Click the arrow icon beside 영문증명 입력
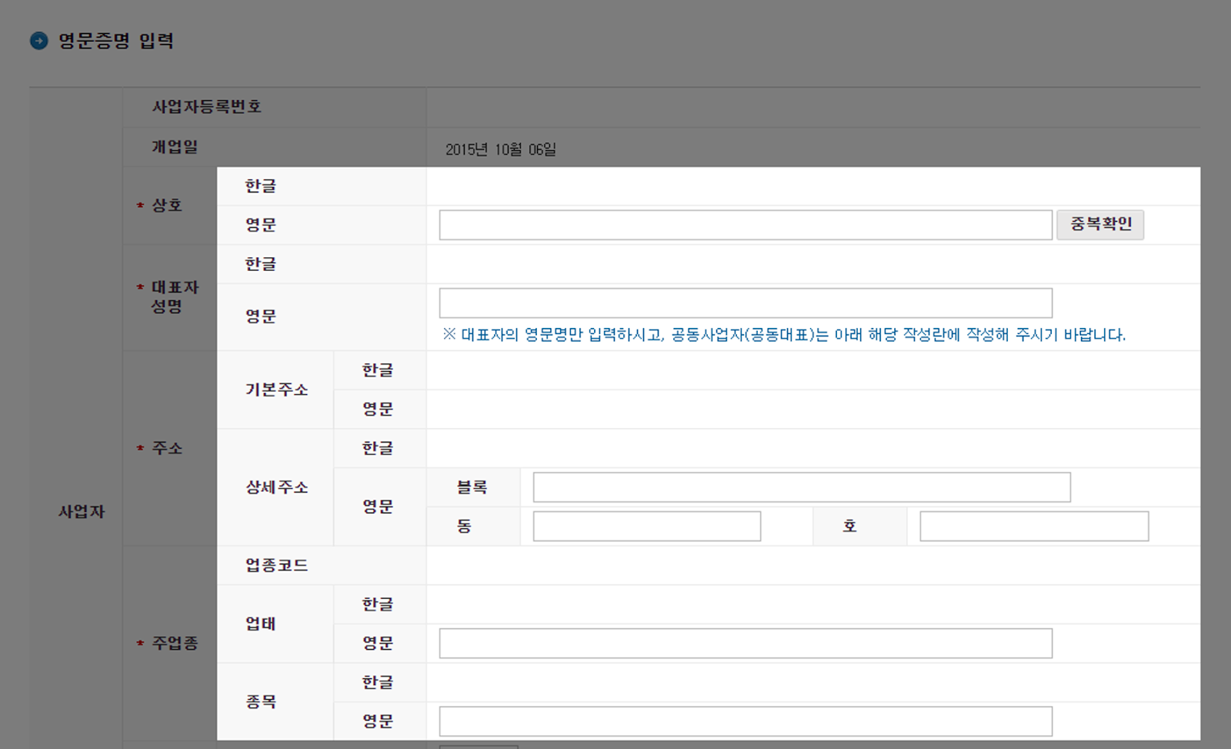The height and width of the screenshot is (749, 1231). click(38, 40)
